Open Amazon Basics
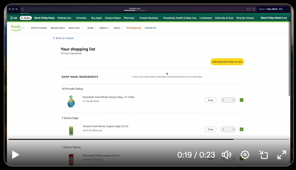The image size is (296, 170). (x=113, y=18)
